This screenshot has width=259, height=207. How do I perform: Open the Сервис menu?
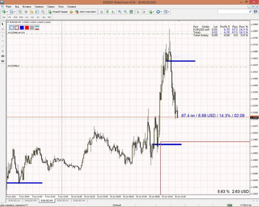point(51,7)
